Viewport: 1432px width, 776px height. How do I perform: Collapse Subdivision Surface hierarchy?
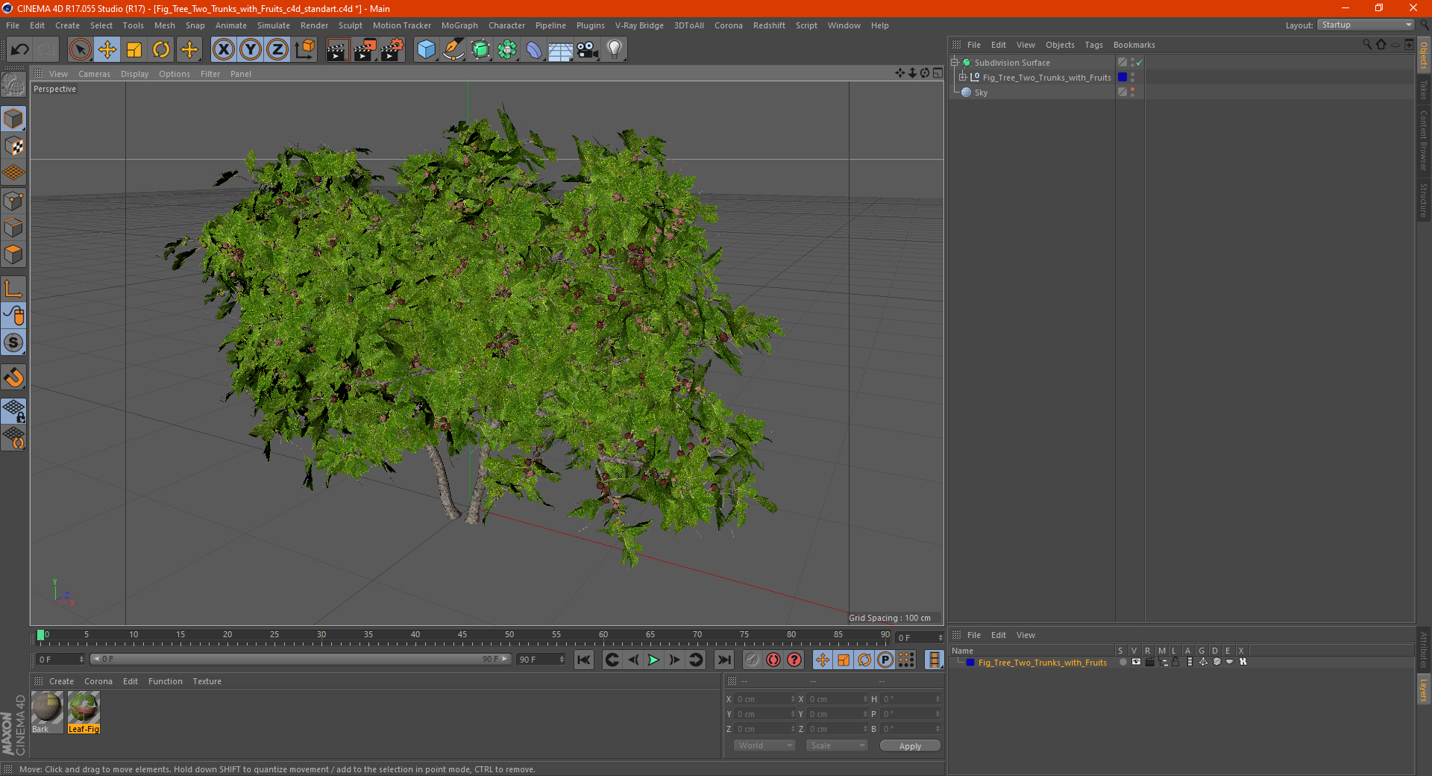click(954, 63)
